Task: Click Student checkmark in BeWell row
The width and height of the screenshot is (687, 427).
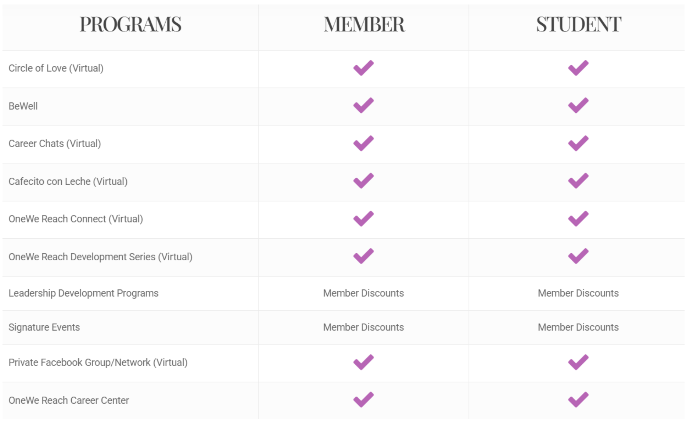Action: point(578,106)
